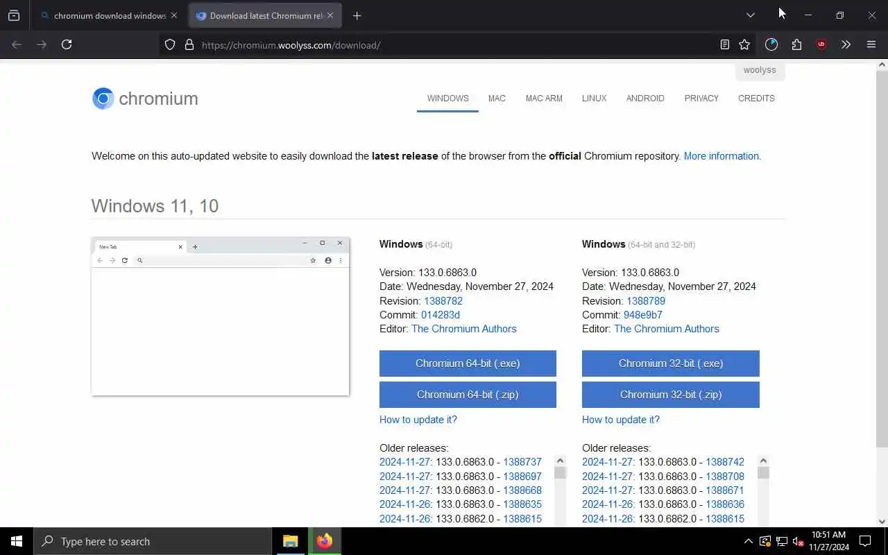
Task: Click the taskbar search box
Action: [x=153, y=541]
